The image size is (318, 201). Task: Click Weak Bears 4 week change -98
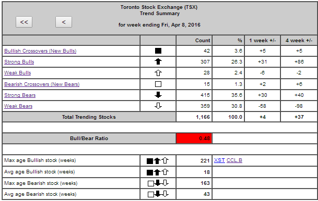pos(299,106)
